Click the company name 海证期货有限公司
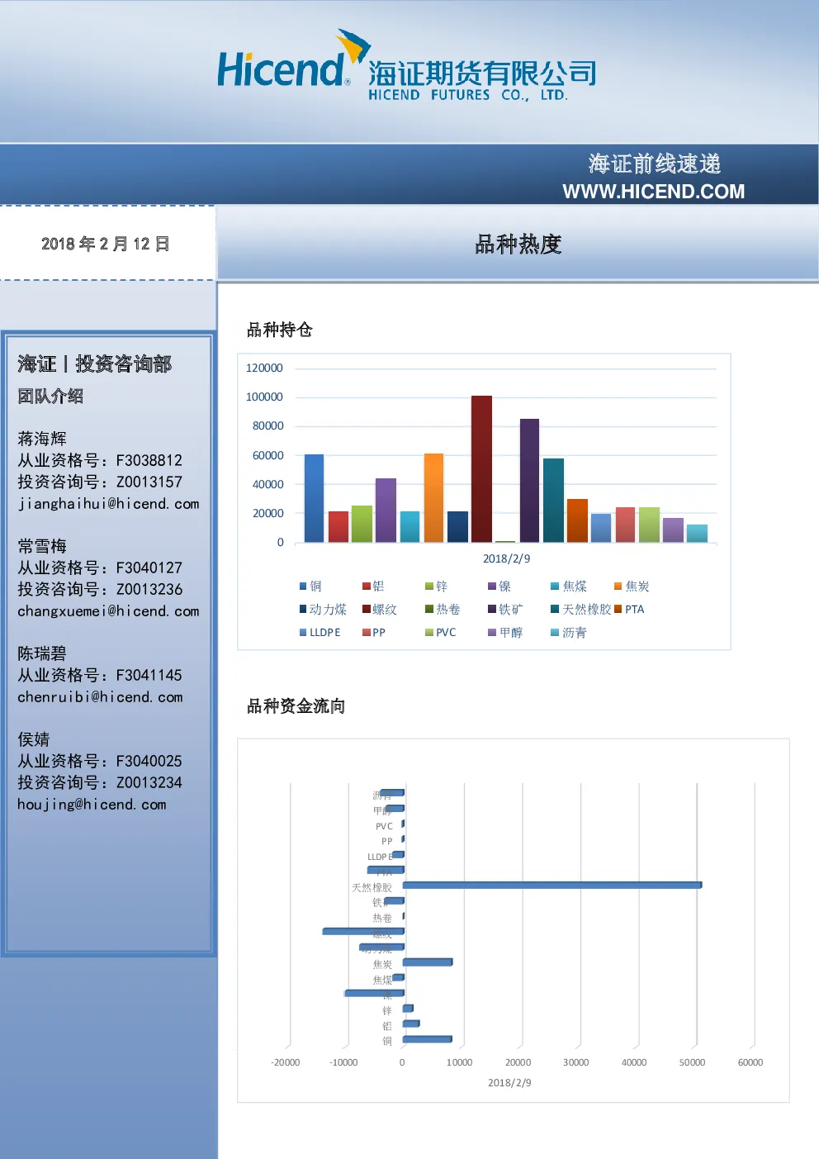This screenshot has width=819, height=1159. [x=482, y=74]
